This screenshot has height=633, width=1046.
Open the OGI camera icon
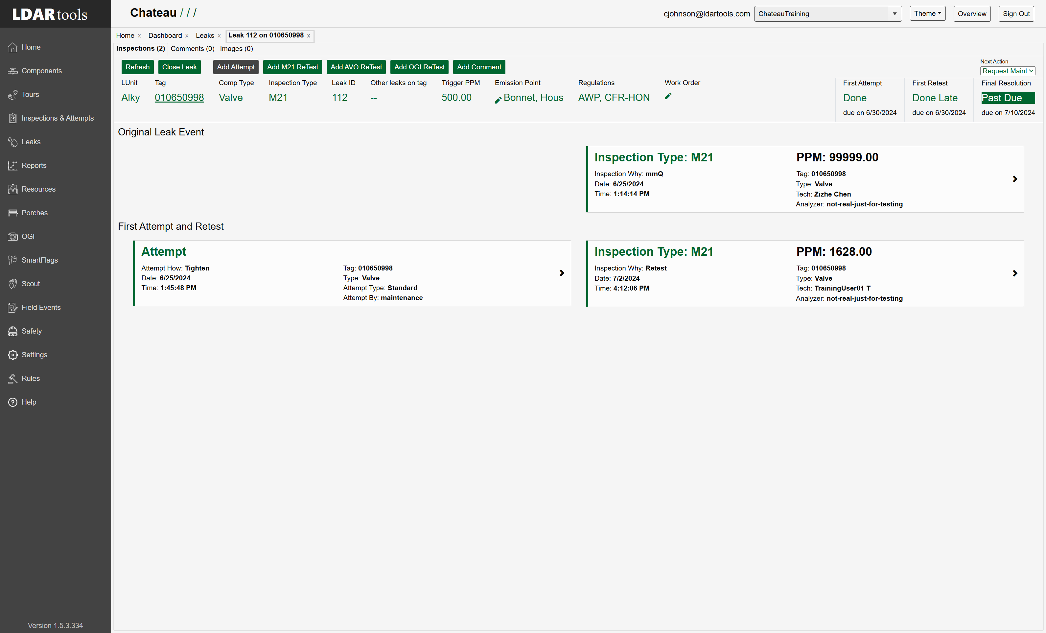pyautogui.click(x=13, y=237)
